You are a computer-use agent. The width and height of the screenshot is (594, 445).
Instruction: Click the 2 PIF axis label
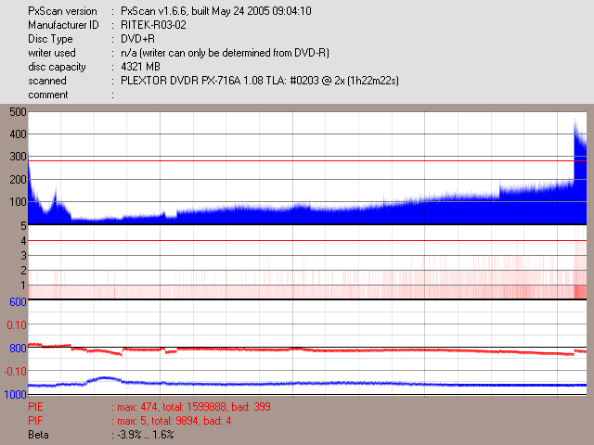point(23,271)
